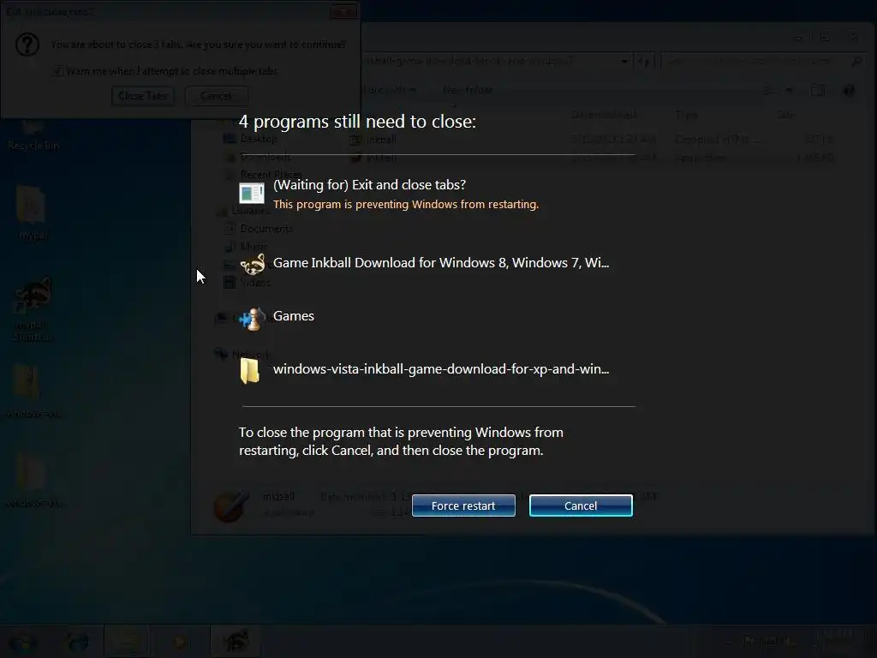Click the Windows Explorer taskbar button
This screenshot has height=658, width=877.
tap(125, 642)
